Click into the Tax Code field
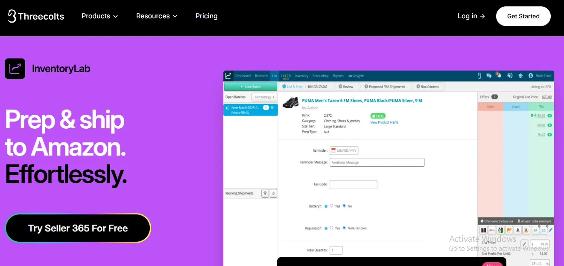Image resolution: width=564 pixels, height=266 pixels. pyautogui.click(x=354, y=184)
